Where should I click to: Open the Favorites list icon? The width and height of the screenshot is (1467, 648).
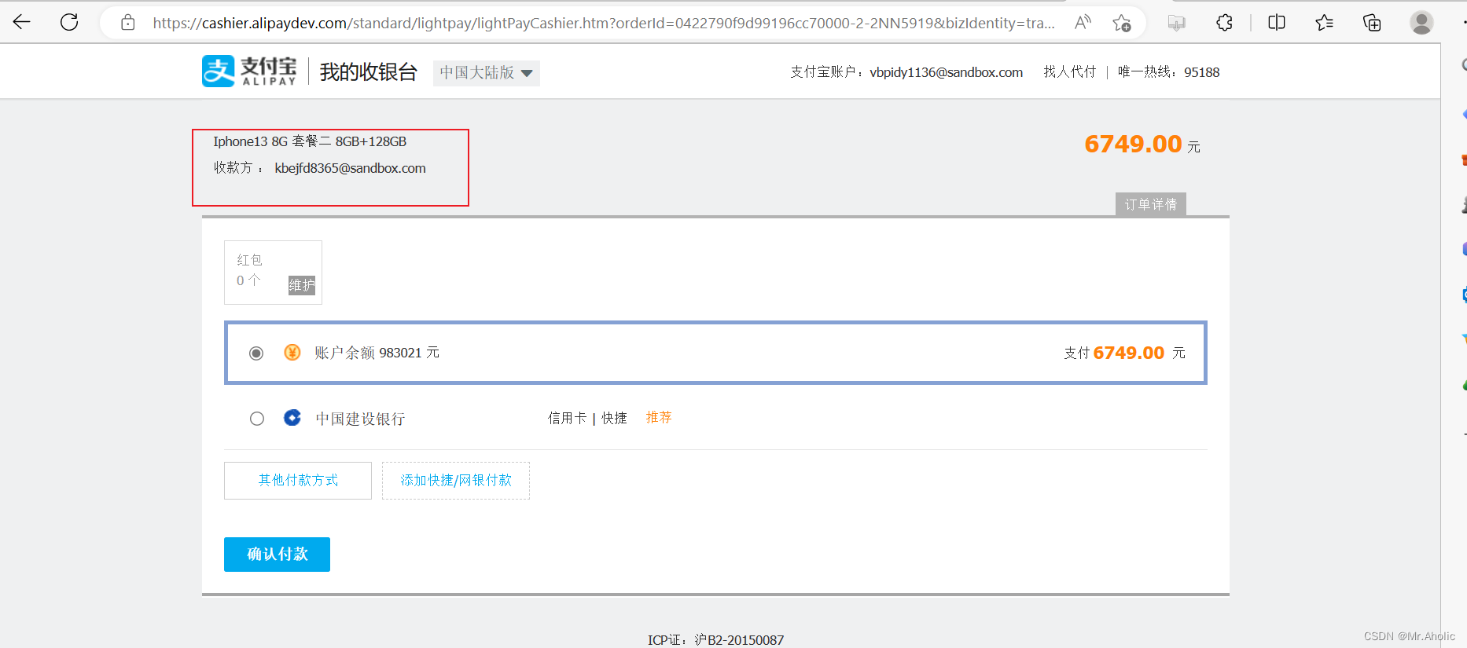pyautogui.click(x=1324, y=23)
